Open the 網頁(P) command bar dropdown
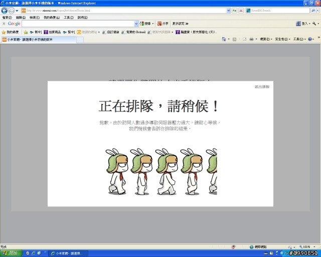The image size is (321, 257). [x=266, y=39]
